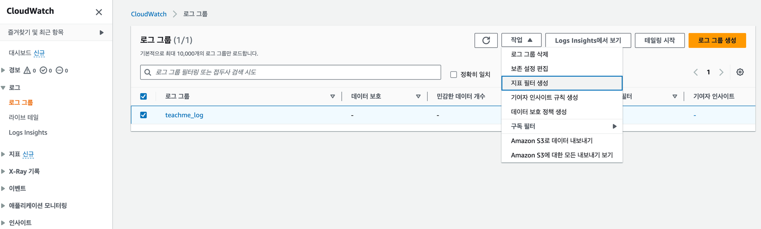Image resolution: width=761 pixels, height=229 pixels.
Task: Go to next page of log groups
Action: tap(721, 72)
